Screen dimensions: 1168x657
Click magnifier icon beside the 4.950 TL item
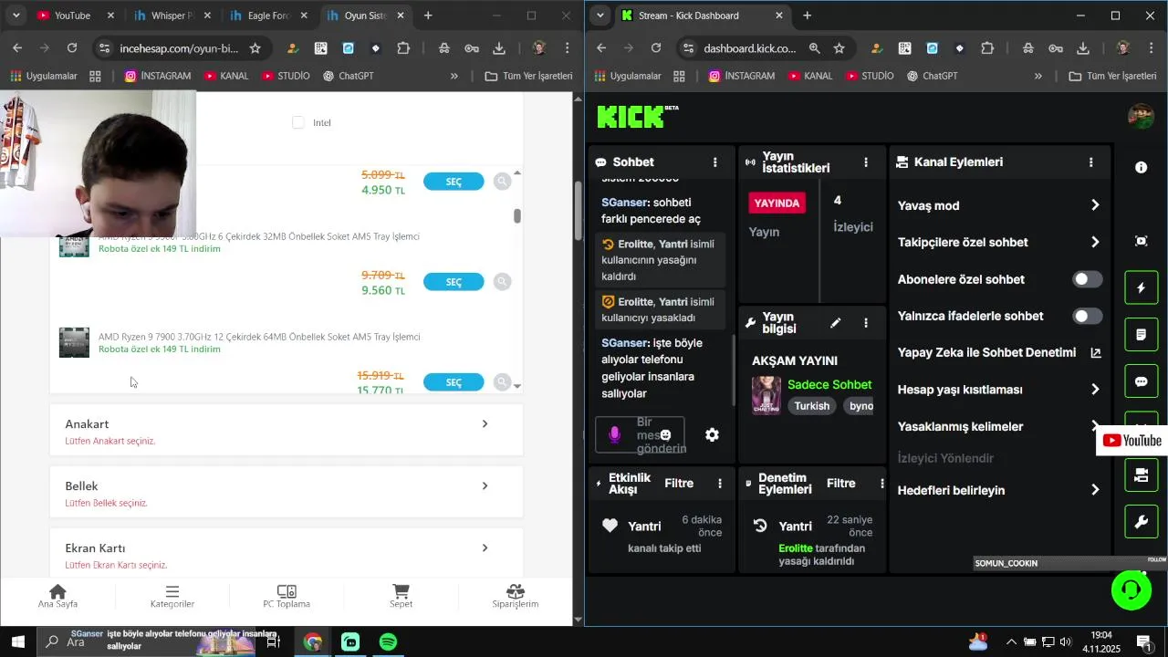click(x=502, y=182)
